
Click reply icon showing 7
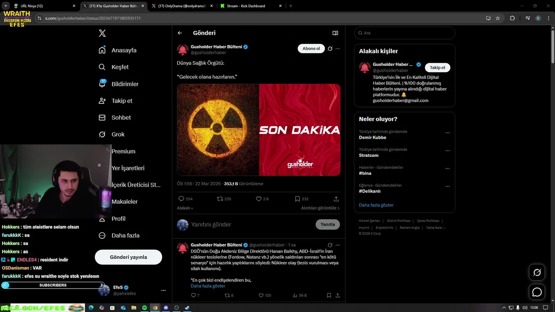[x=193, y=295]
